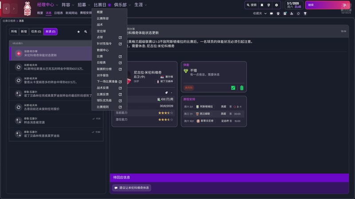The image size is (355, 199).
Task: Expand the 经理中心 menu chevron
Action: [57, 5]
